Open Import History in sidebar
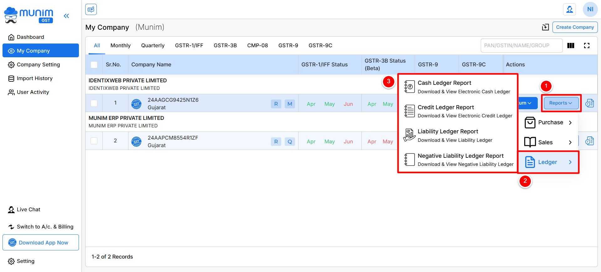This screenshot has width=601, height=272. 41,78
